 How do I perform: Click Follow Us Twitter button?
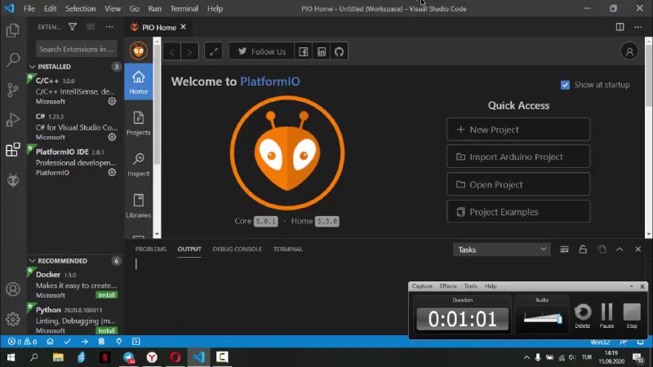(261, 51)
